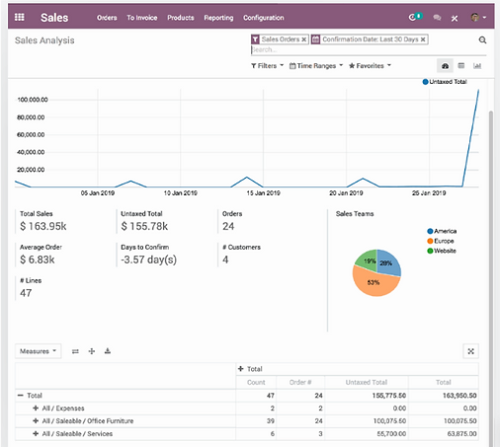Open the To Invoice menu
500x447 pixels.
pos(142,18)
